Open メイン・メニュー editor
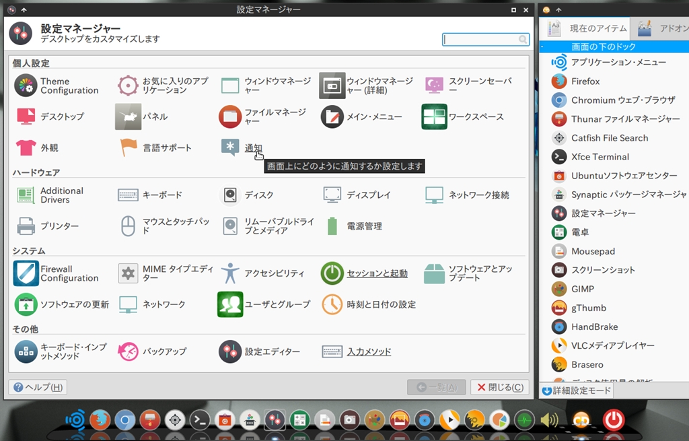The image size is (689, 441). pyautogui.click(x=361, y=116)
